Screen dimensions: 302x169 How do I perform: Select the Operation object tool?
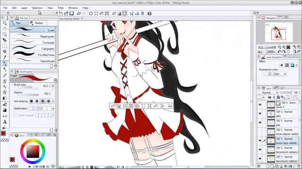pos(5,34)
